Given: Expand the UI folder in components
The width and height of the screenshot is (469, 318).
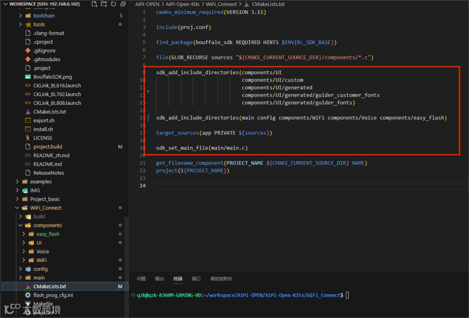Looking at the screenshot, I should (x=23, y=243).
